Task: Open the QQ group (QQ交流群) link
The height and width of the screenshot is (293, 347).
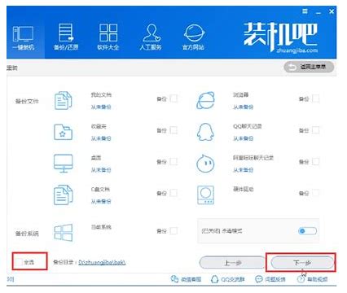Action: [x=228, y=279]
